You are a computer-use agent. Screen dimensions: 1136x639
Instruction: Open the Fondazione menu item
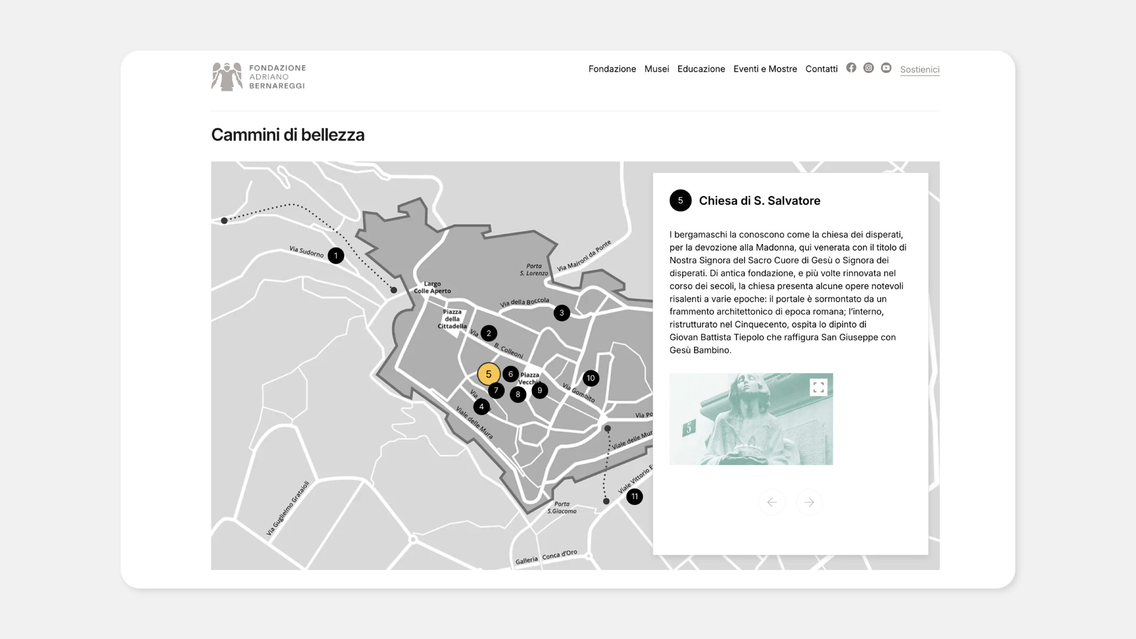click(612, 69)
